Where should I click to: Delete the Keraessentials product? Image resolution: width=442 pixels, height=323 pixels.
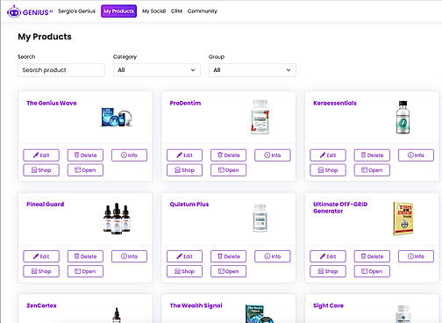coord(372,155)
